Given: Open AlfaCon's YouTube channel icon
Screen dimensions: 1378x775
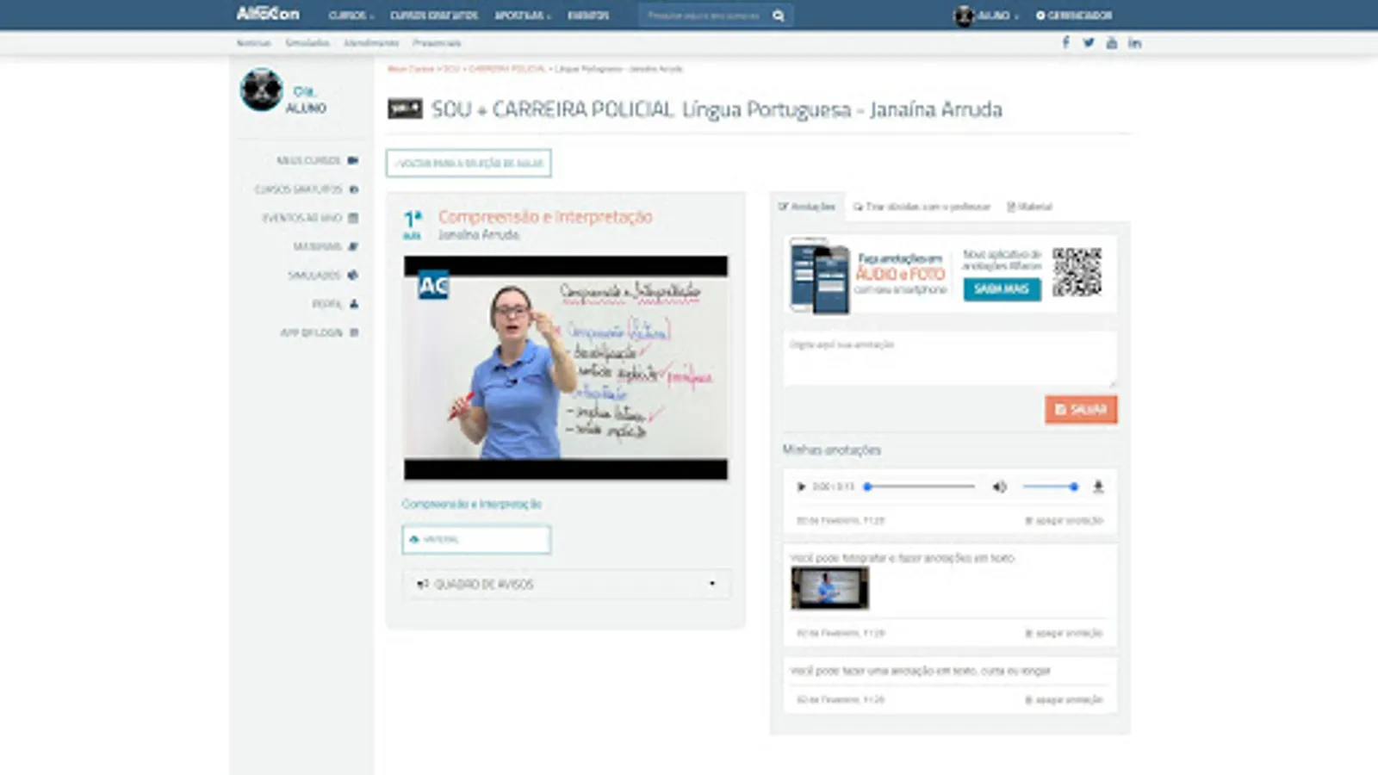Looking at the screenshot, I should [x=1112, y=43].
